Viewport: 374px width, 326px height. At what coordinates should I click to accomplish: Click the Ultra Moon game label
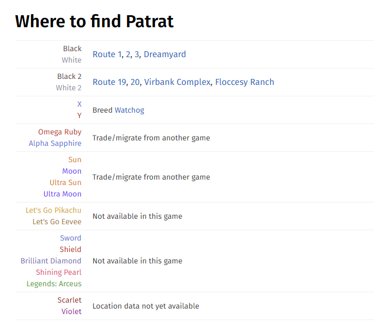tap(62, 194)
